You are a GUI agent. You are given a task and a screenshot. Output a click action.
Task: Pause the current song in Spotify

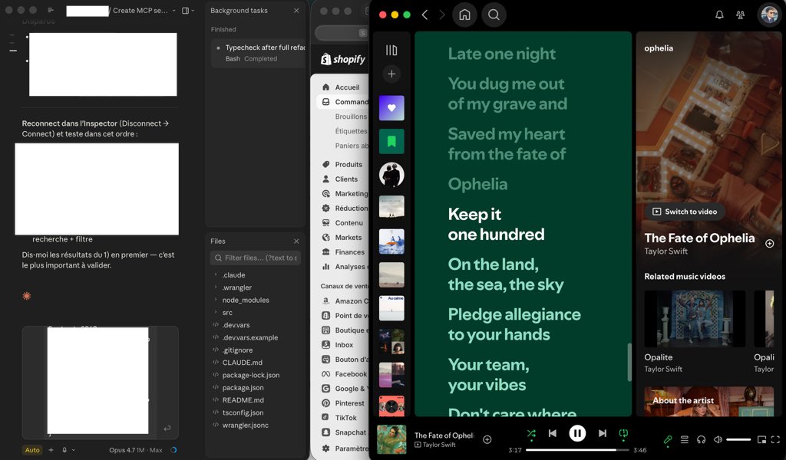pyautogui.click(x=577, y=433)
